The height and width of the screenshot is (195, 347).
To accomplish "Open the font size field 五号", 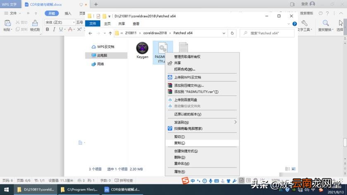I will click(x=80, y=22).
